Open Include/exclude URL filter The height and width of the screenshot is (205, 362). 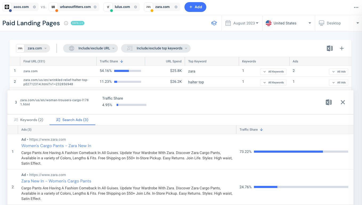[x=90, y=48]
